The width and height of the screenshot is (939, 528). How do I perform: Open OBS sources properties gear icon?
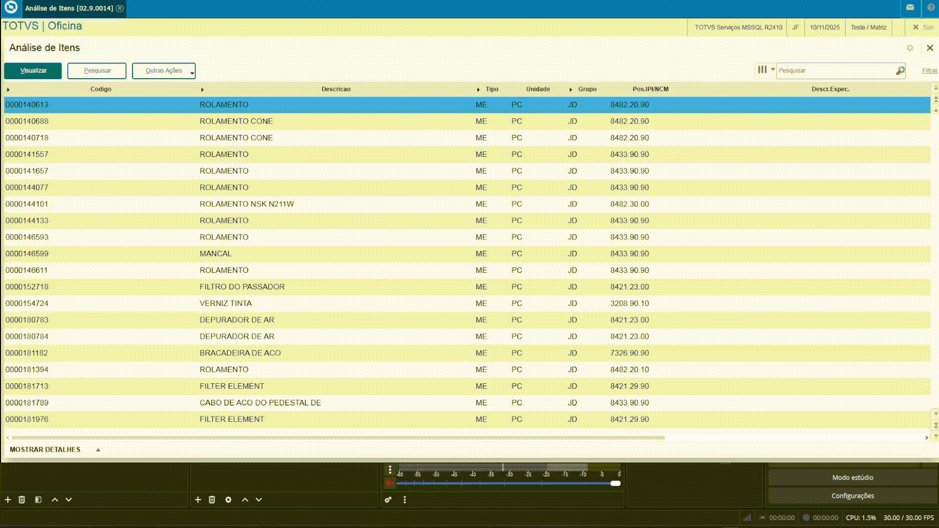coord(228,500)
